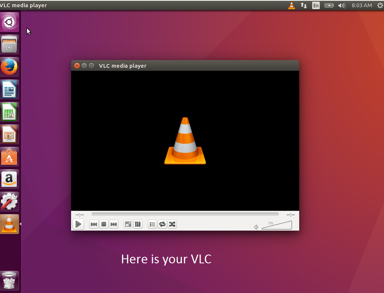384x293 pixels.
Task: Launch Firefox from the launcher
Action: tap(9, 67)
